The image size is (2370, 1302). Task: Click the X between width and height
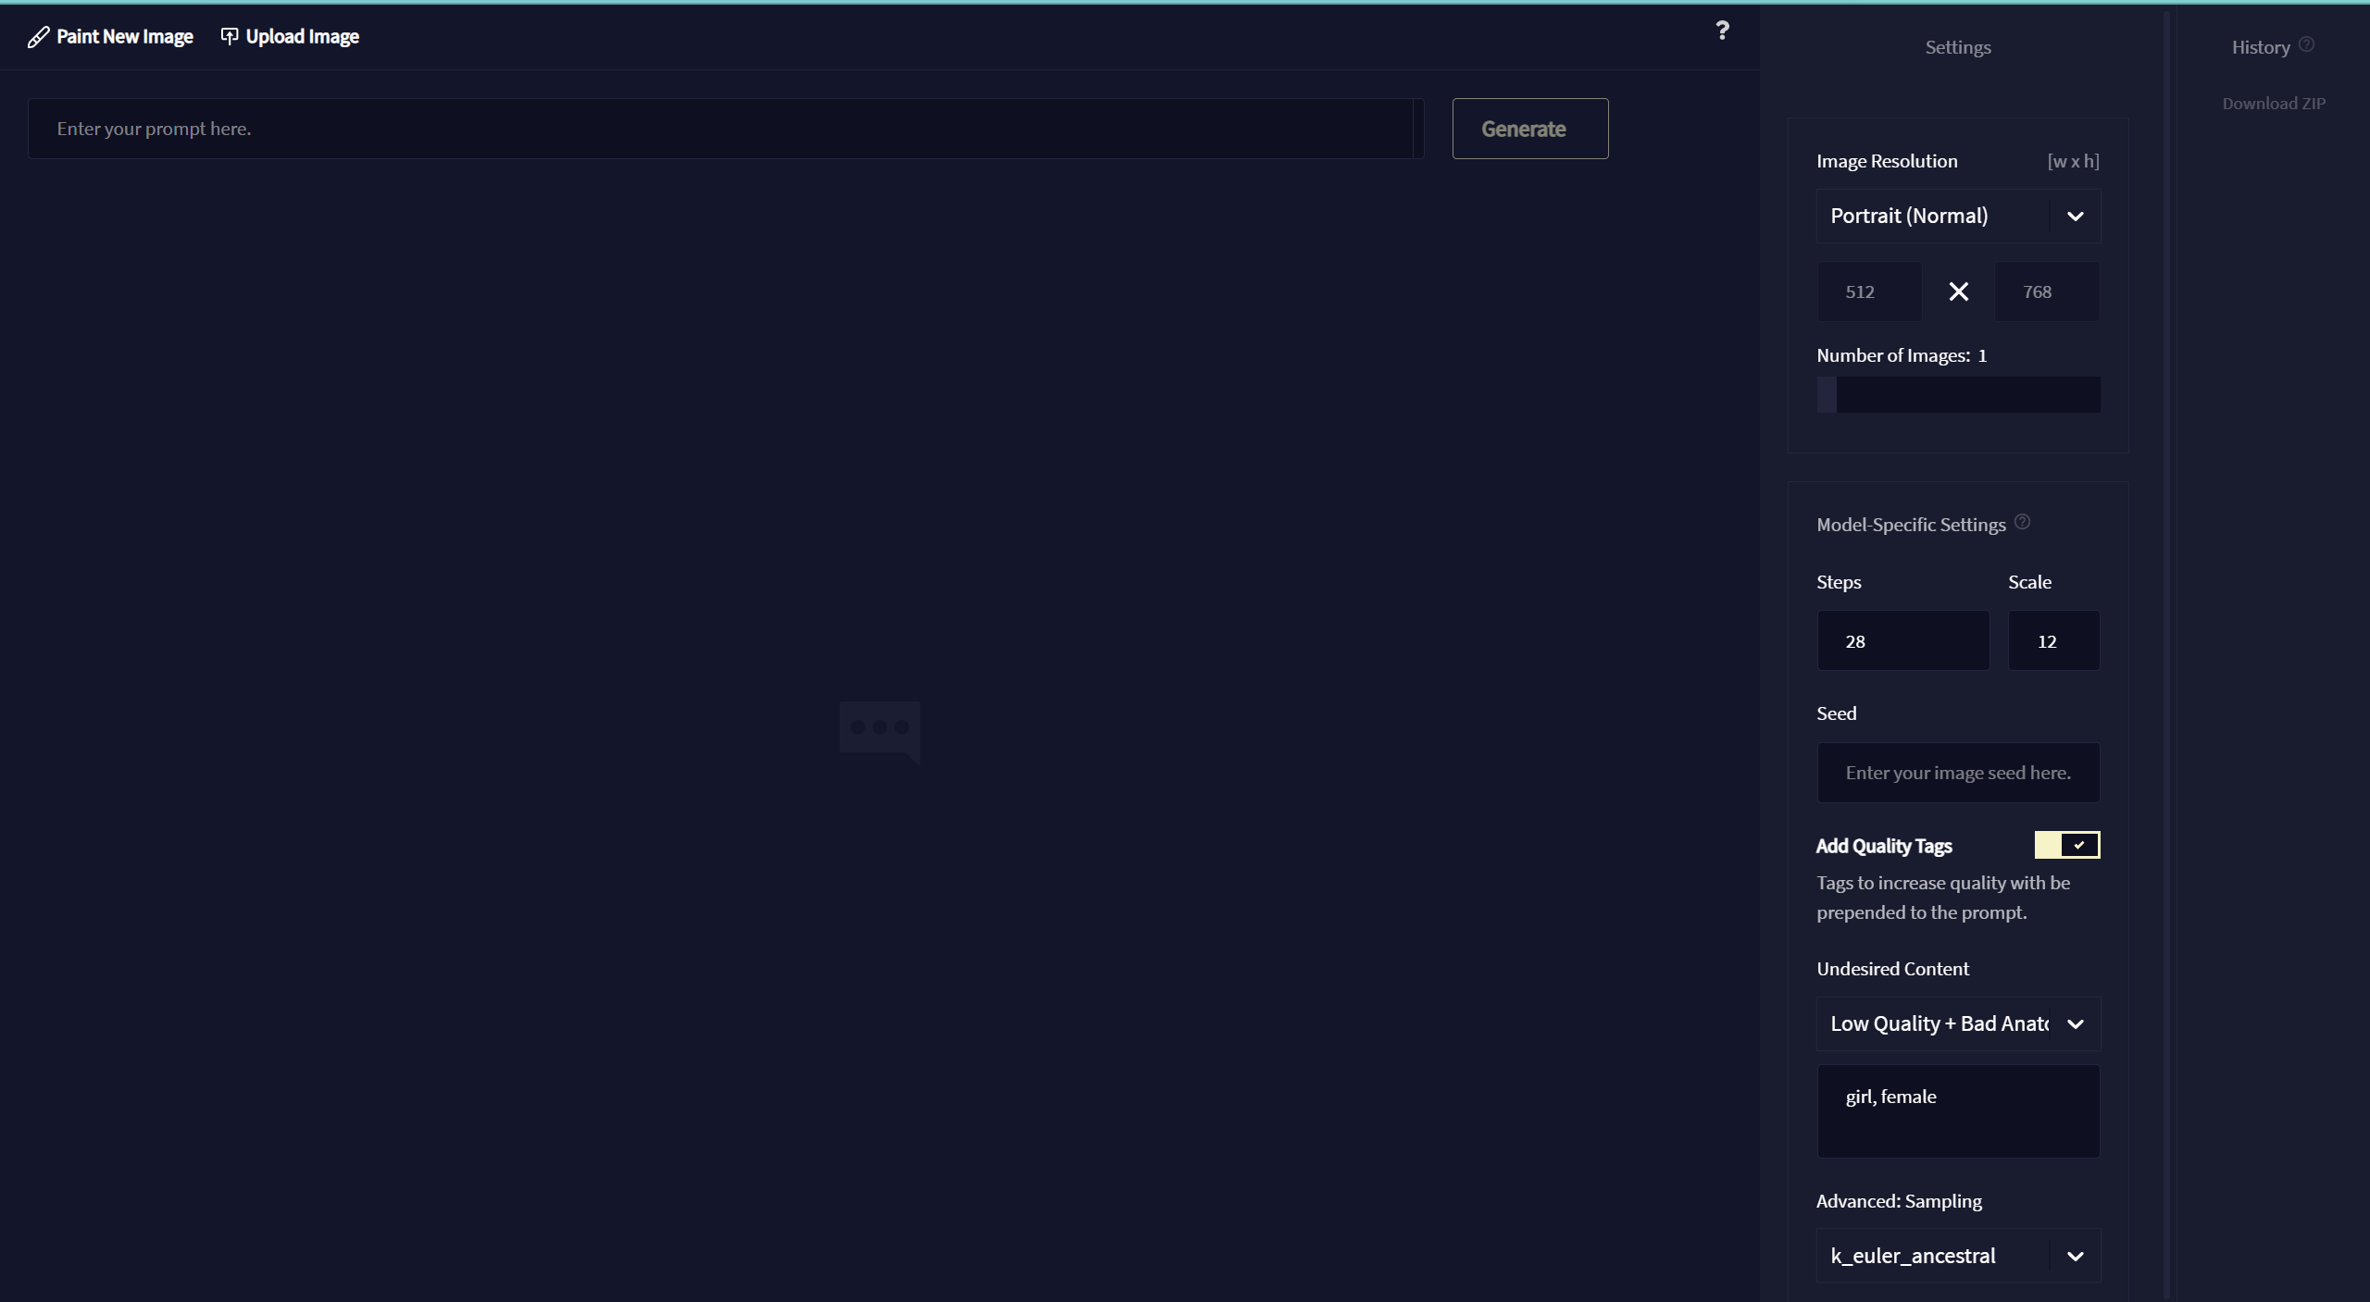click(x=1958, y=292)
